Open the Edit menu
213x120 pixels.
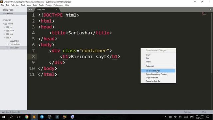[x=8, y=5]
